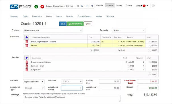Click the magnifier search icon
This screenshot has height=104, width=172.
82,6
